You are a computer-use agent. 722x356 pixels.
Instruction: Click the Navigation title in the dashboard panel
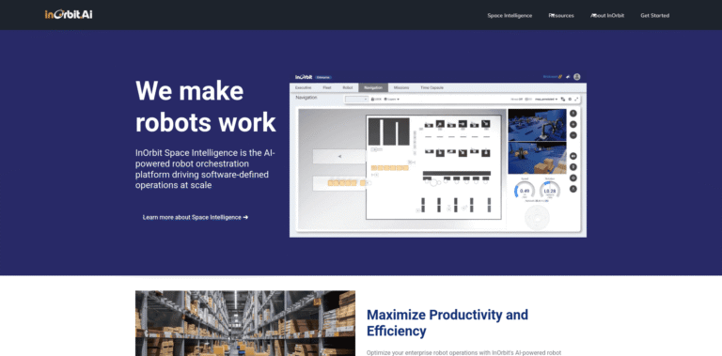[x=306, y=98]
